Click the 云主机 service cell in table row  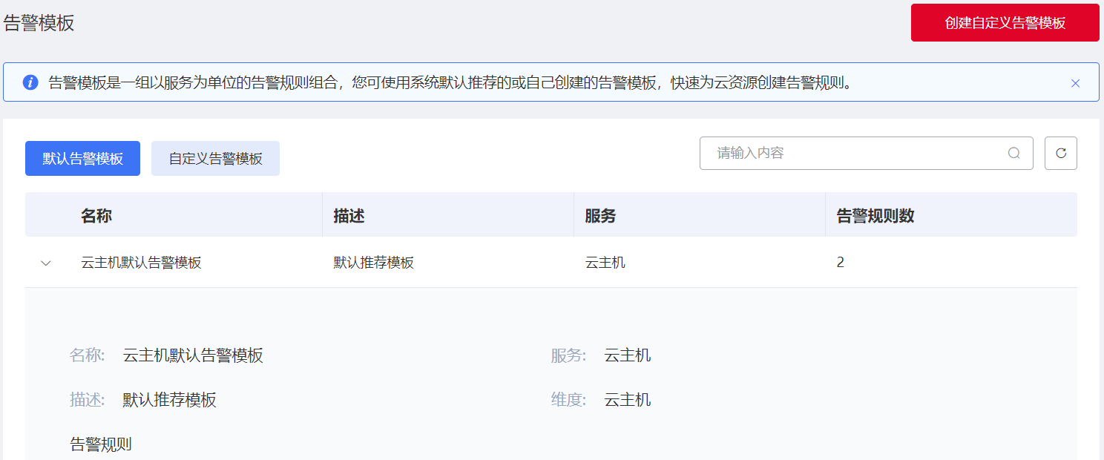pyautogui.click(x=605, y=263)
